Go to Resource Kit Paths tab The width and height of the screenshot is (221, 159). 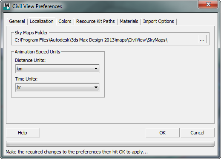coord(95,21)
